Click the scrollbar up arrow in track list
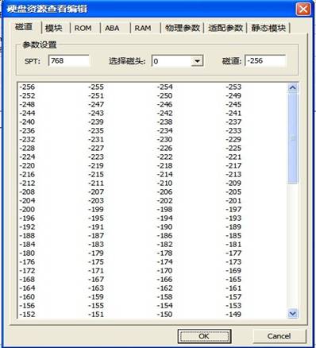The image size is (316, 348). pyautogui.click(x=293, y=87)
